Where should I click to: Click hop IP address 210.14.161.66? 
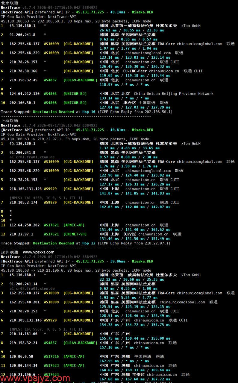click(x=23, y=334)
